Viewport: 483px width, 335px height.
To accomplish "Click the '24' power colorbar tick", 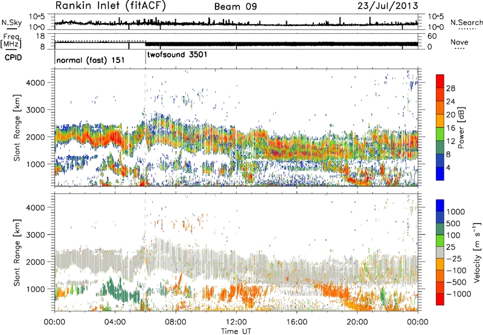I will (450, 102).
